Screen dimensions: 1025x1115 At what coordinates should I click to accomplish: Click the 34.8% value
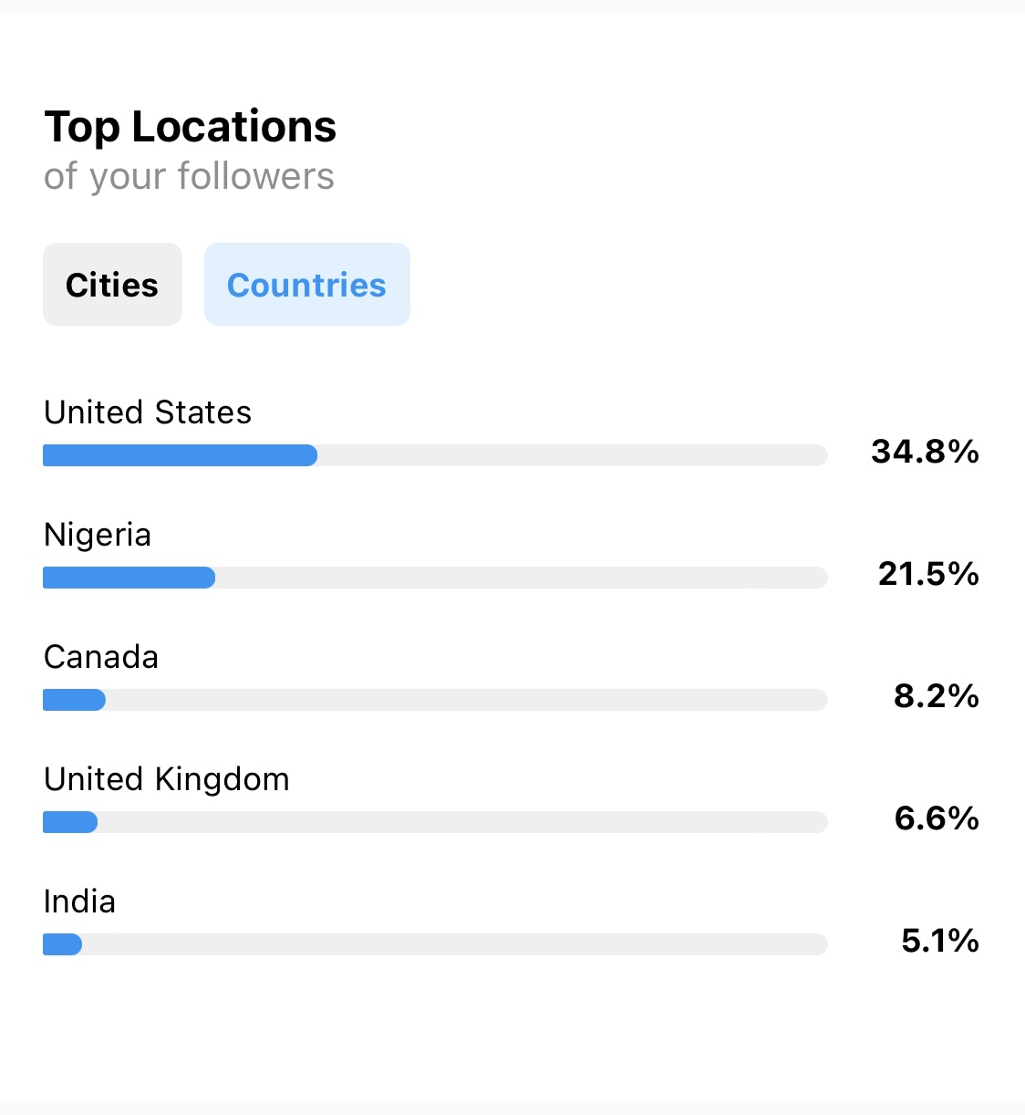click(925, 452)
